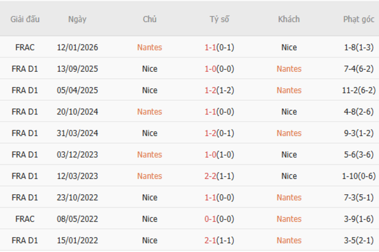Click the "Giải đấu" column header

25,19
